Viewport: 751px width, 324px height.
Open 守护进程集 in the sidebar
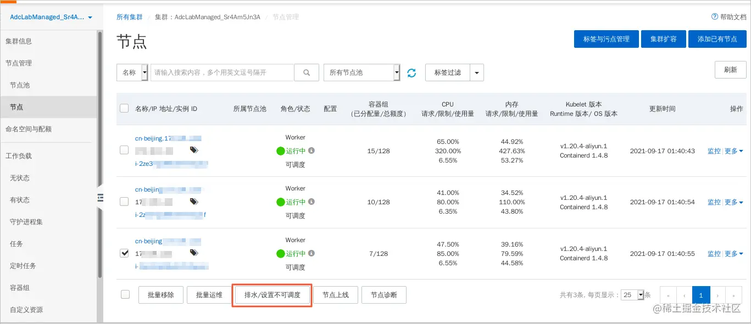[26, 222]
